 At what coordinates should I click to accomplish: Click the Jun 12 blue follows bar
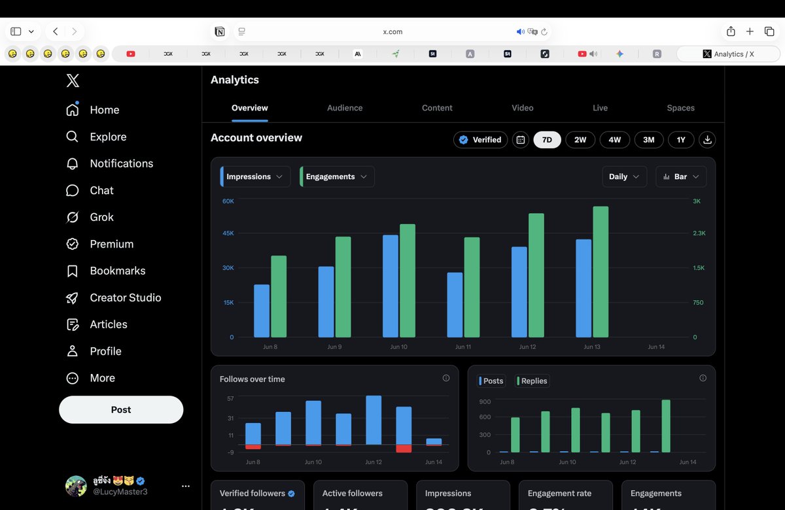click(x=374, y=420)
